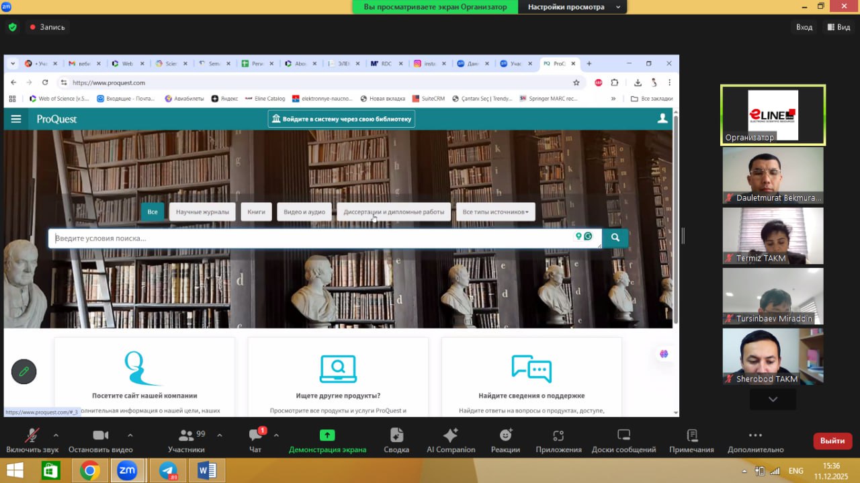Click the red Выйти leave button

click(x=832, y=441)
